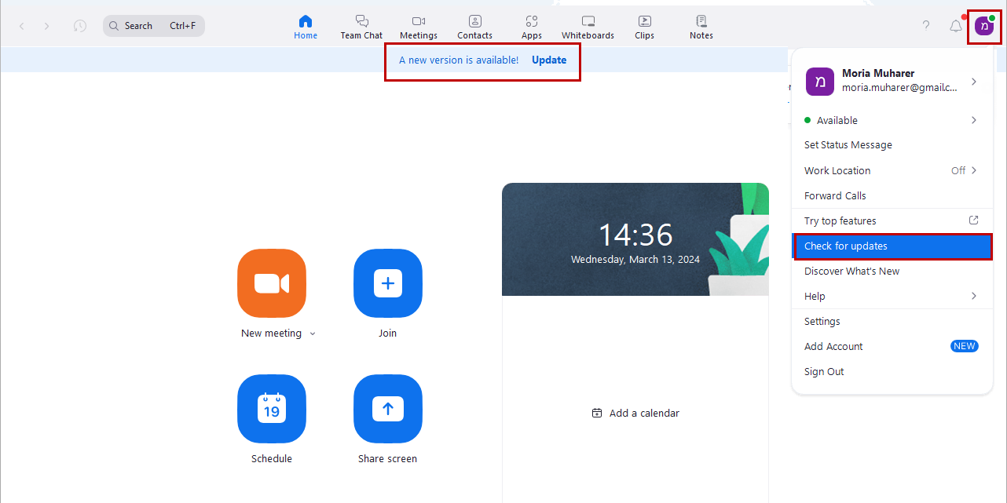Image resolution: width=1007 pixels, height=503 pixels.
Task: Click the Join meeting plus icon
Action: [387, 283]
